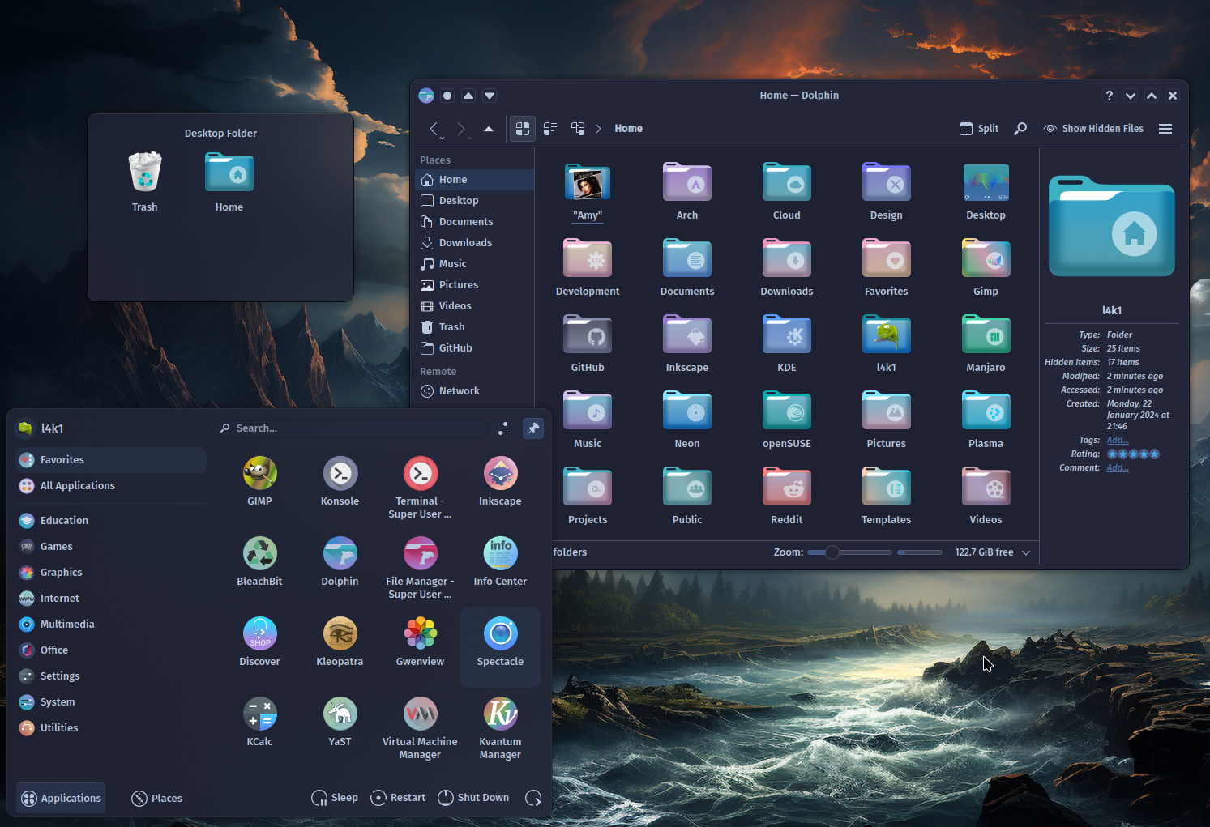Select the Multimedia category

67,625
